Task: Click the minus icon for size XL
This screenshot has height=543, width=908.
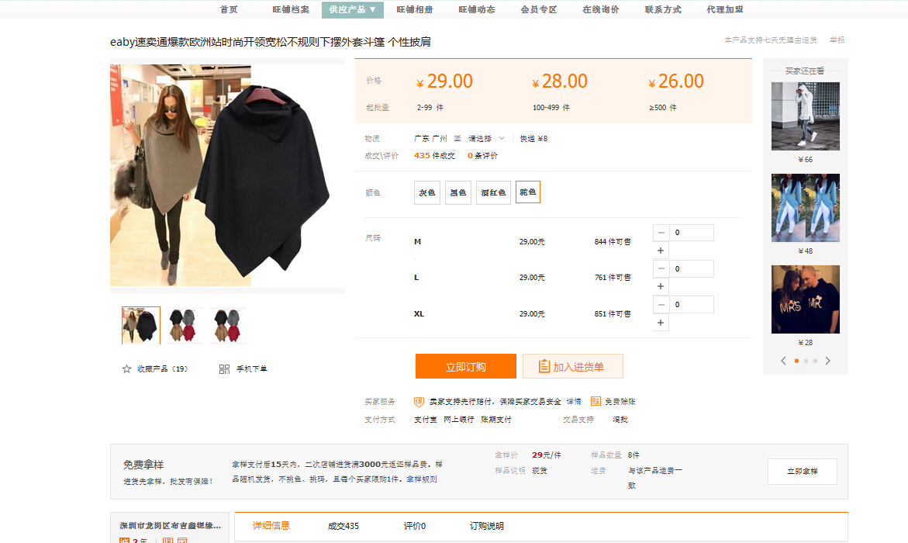Action: [661, 305]
